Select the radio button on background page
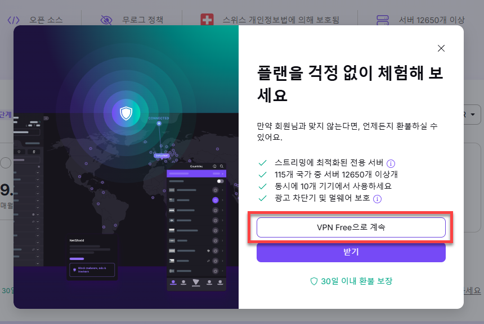This screenshot has width=484, height=324. (x=6, y=163)
